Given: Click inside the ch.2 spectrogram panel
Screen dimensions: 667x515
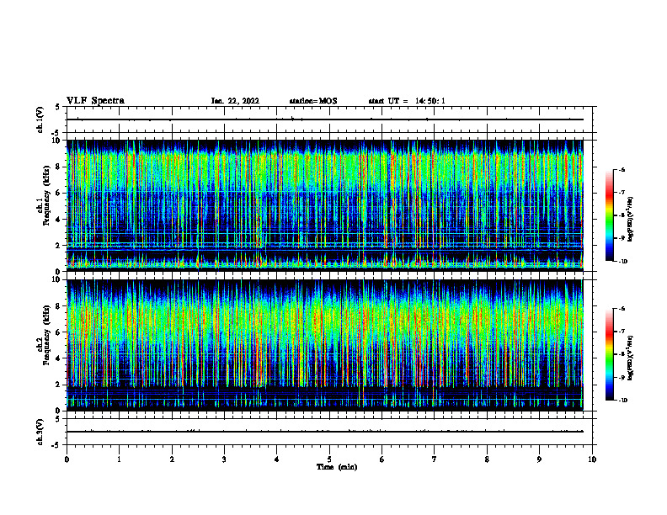Looking at the screenshot, I should click(324, 345).
